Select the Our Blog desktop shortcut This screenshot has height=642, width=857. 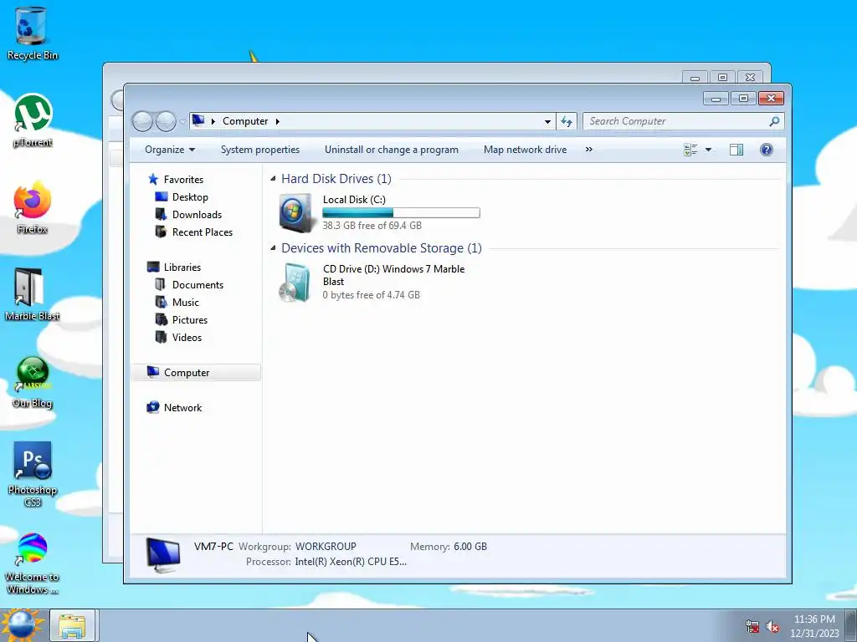click(x=33, y=381)
